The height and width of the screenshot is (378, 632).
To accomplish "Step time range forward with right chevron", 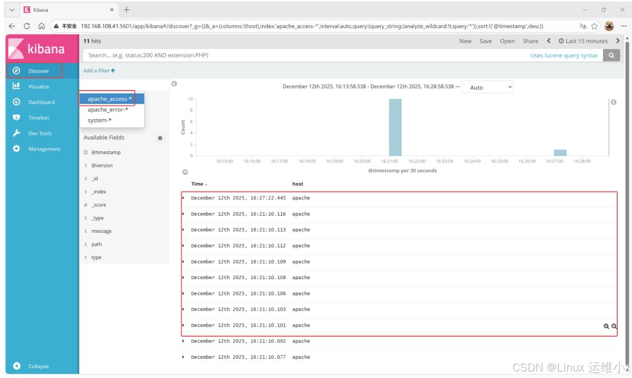I will [x=618, y=41].
